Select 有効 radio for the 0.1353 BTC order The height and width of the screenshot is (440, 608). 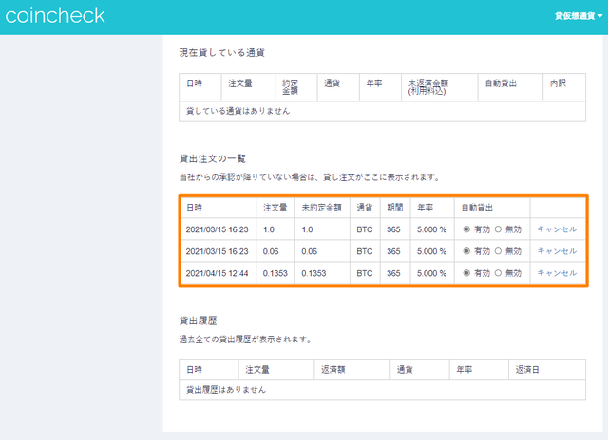tap(466, 273)
